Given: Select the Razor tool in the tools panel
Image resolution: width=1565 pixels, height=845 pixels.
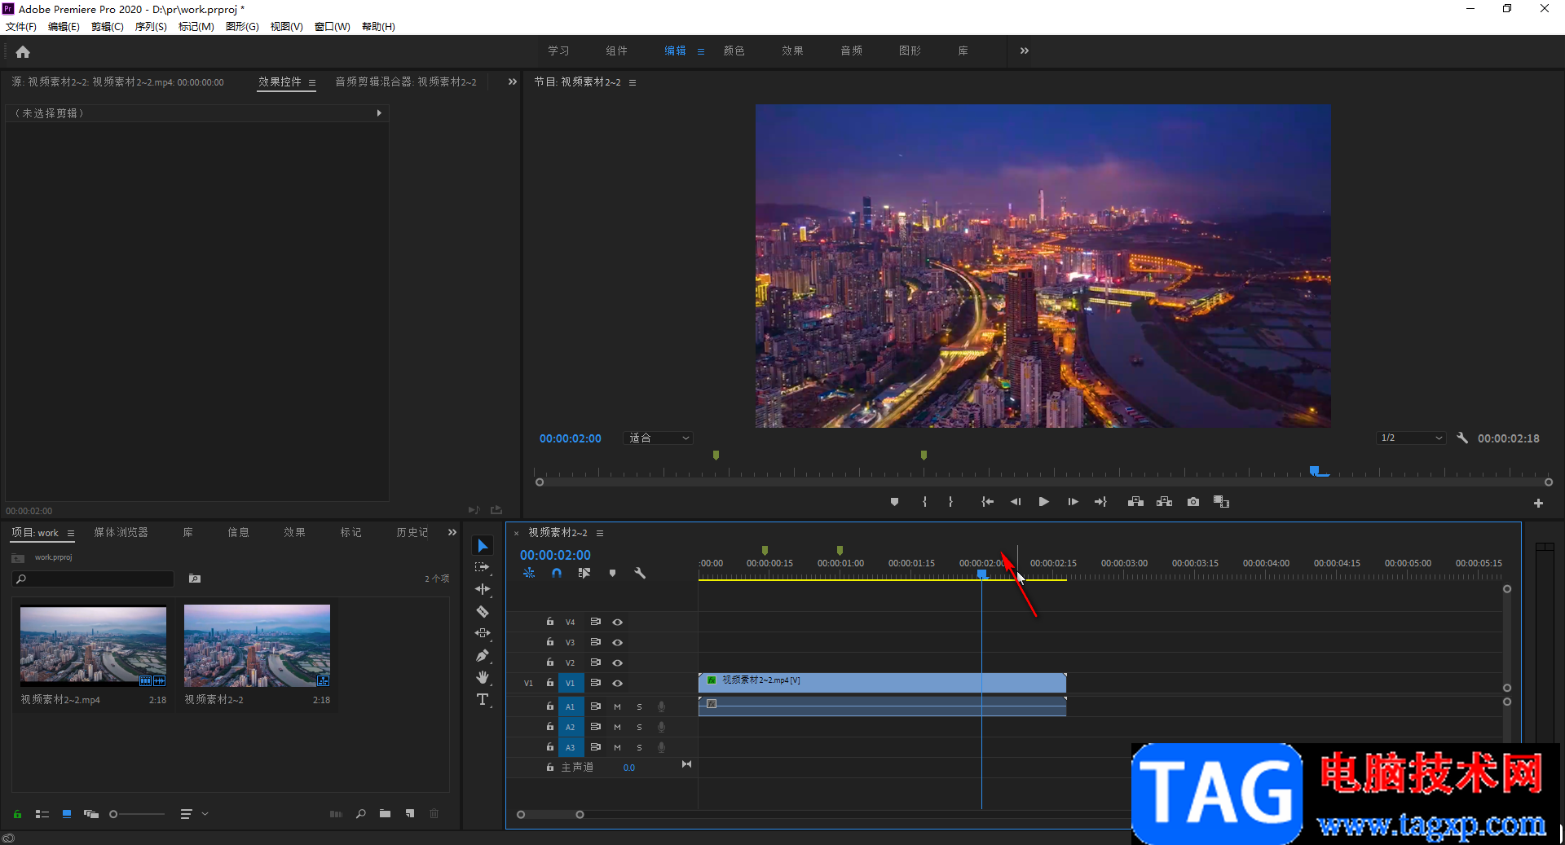Looking at the screenshot, I should (483, 611).
